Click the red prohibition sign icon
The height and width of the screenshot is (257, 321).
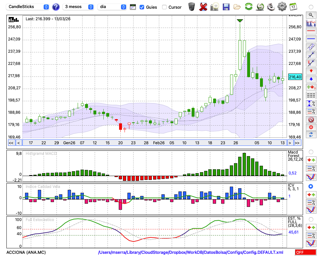[x=311, y=120]
